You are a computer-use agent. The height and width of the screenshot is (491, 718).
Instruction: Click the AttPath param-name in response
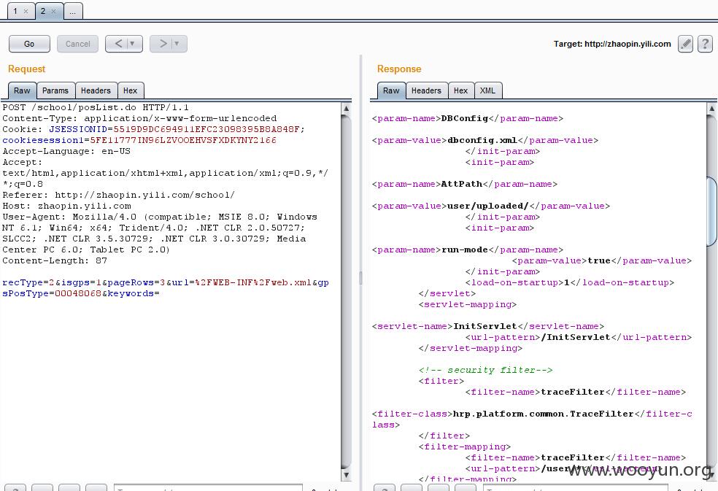[465, 184]
